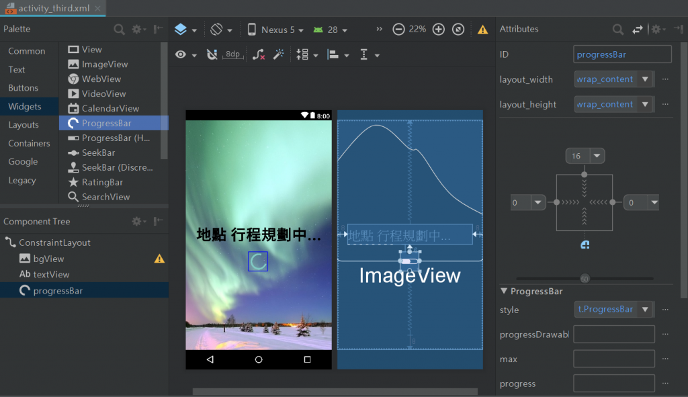Search the Palette
This screenshot has height=397, width=688.
pyautogui.click(x=119, y=30)
